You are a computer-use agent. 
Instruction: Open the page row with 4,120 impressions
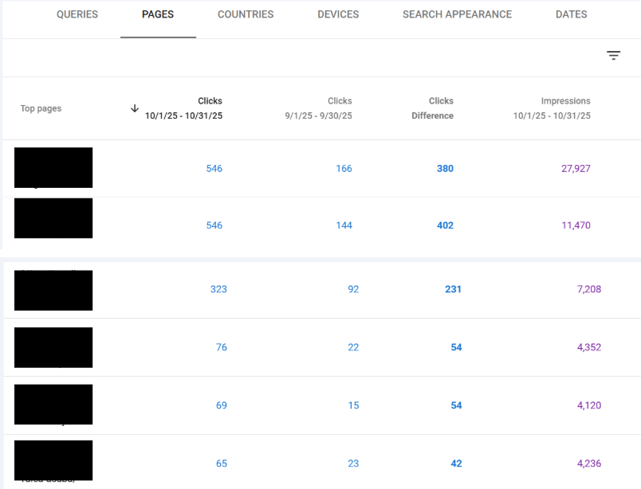point(323,405)
